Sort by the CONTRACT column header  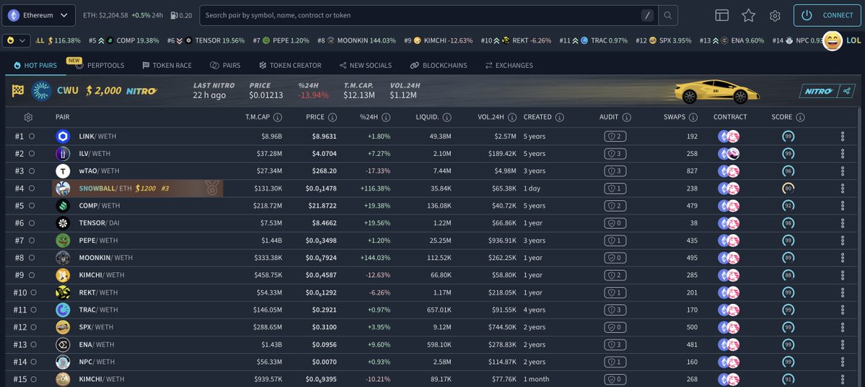click(730, 117)
